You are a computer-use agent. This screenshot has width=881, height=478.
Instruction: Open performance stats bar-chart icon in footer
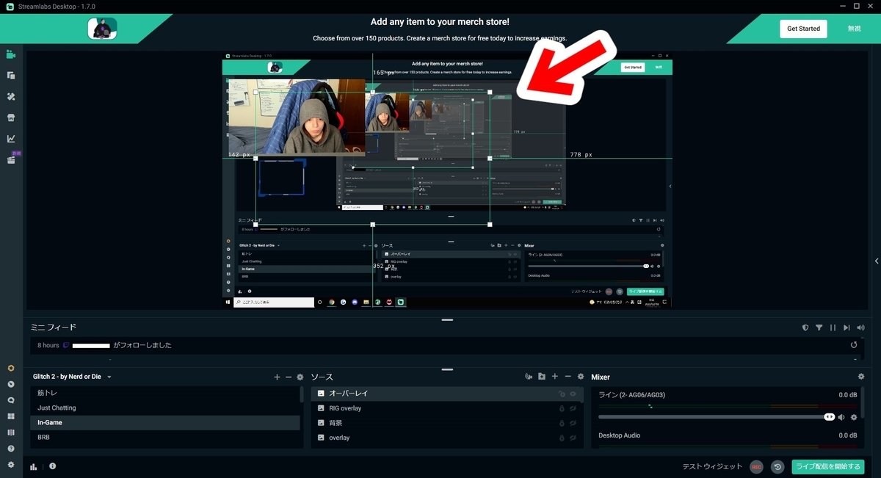34,466
